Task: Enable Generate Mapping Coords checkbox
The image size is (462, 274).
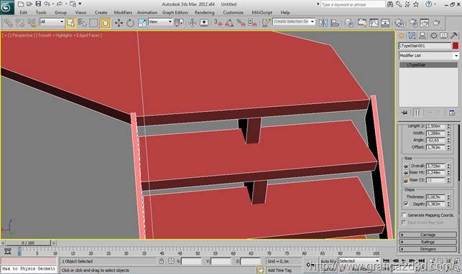Action: coord(405,215)
